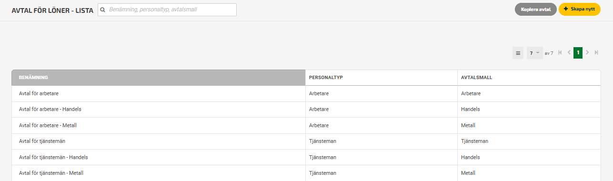Click Kopiera avtal button
This screenshot has height=181, width=613.
pos(536,10)
